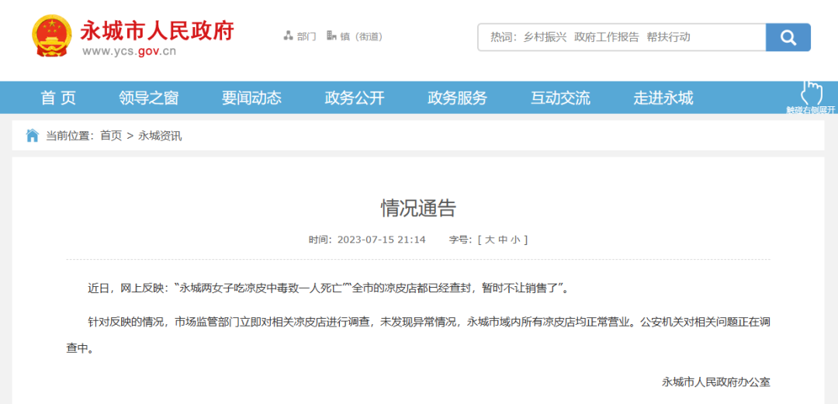Go to 首页 in the breadcrumb
This screenshot has width=838, height=404.
point(111,136)
